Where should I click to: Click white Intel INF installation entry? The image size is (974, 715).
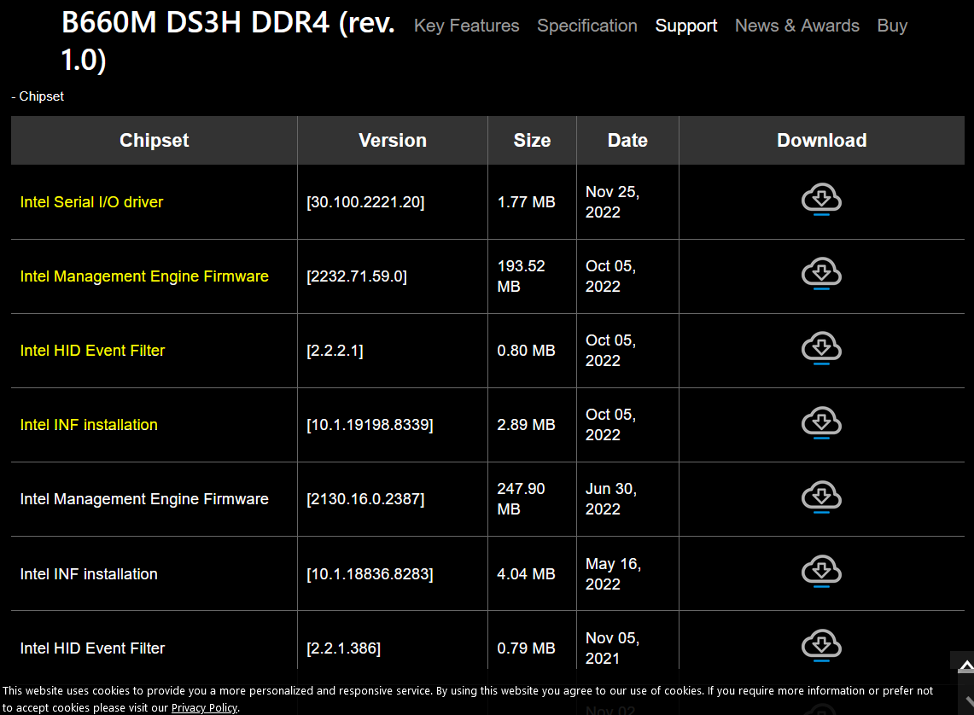[x=89, y=574]
